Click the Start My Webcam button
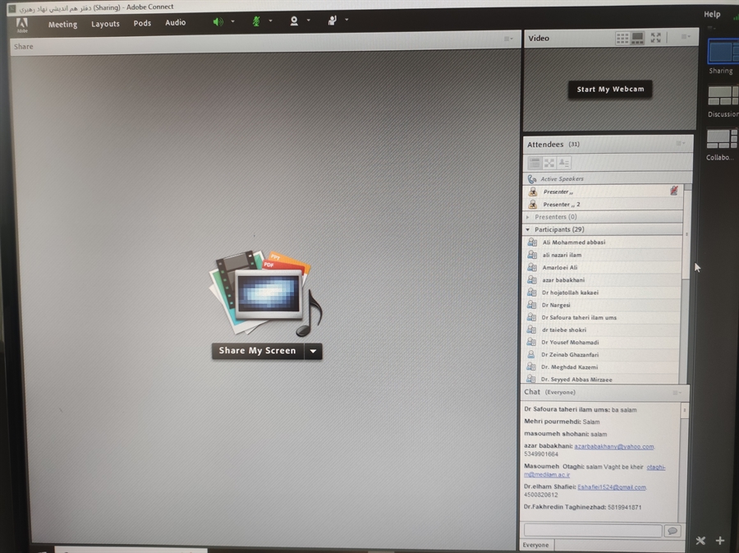739x553 pixels. 610,89
